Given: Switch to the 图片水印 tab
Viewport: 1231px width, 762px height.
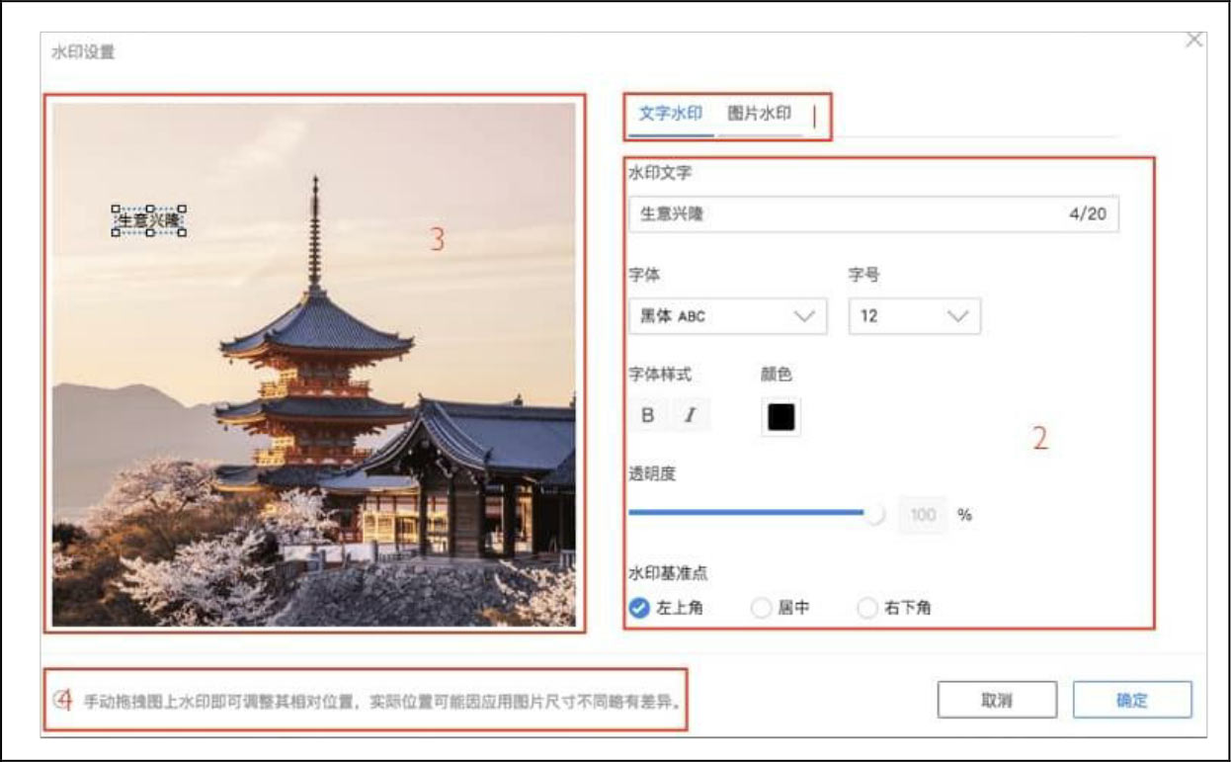Looking at the screenshot, I should pyautogui.click(x=760, y=113).
